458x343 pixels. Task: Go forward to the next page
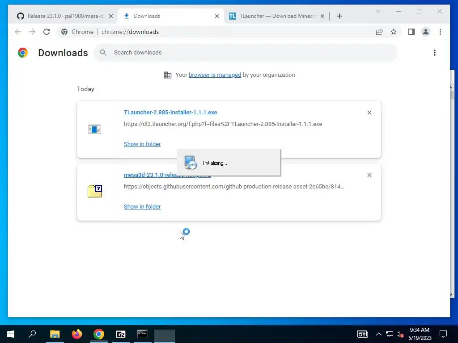point(32,32)
